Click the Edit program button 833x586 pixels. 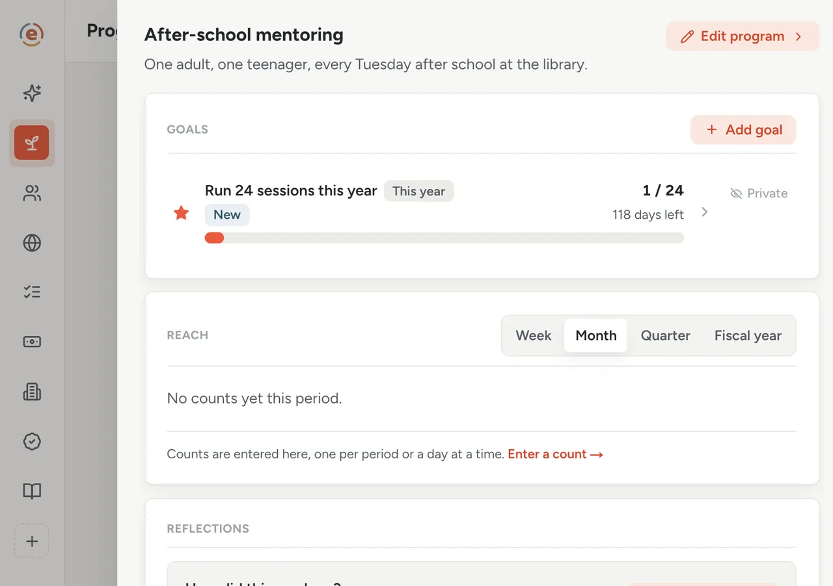click(x=742, y=36)
